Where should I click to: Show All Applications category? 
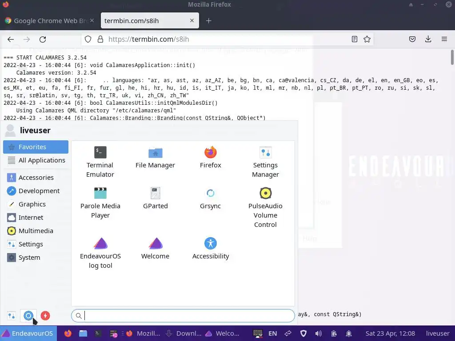click(36, 160)
